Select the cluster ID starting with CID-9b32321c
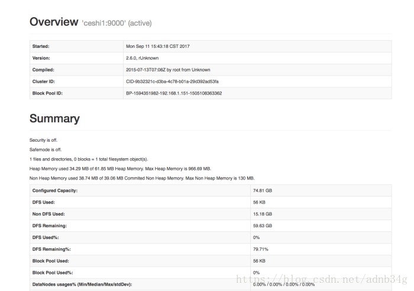 [172, 81]
